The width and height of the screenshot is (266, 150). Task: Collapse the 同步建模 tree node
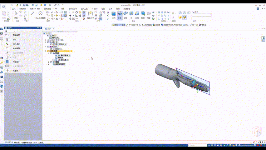(x=45, y=51)
